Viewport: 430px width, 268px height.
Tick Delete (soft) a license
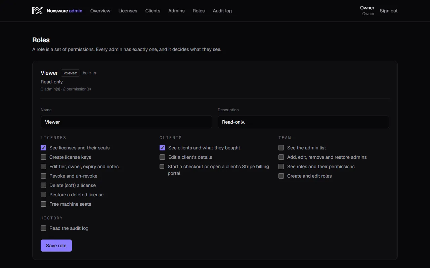point(43,185)
